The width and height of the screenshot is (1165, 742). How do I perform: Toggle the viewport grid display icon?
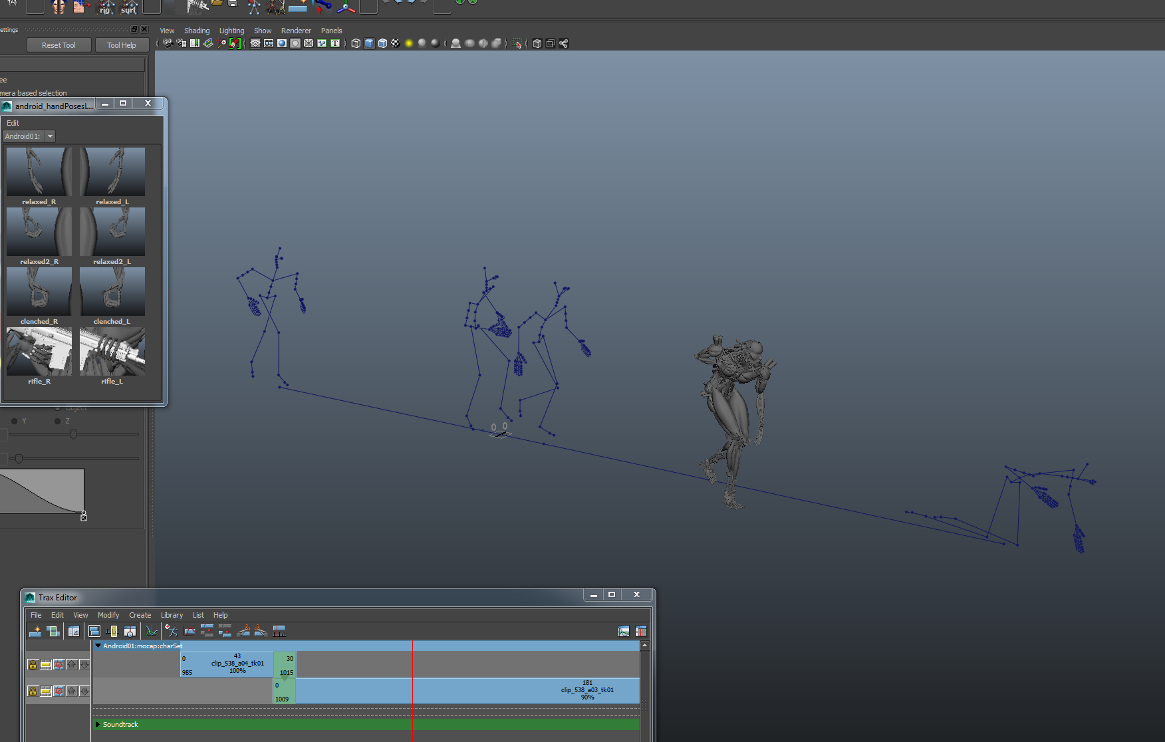pos(255,43)
